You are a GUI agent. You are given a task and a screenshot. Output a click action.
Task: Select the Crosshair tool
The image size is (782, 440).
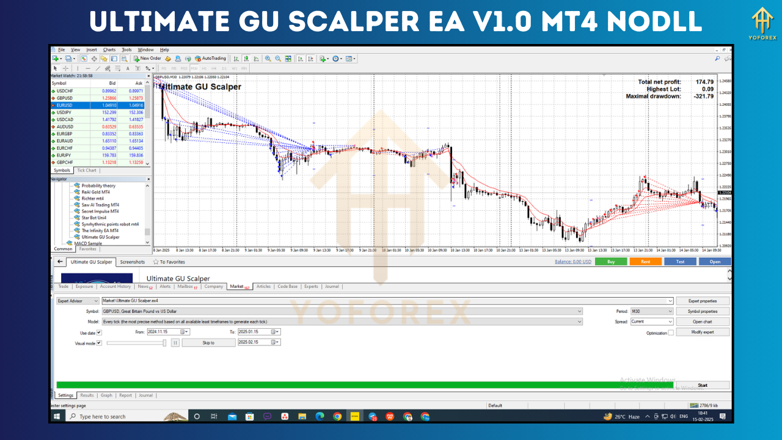pyautogui.click(x=65, y=68)
